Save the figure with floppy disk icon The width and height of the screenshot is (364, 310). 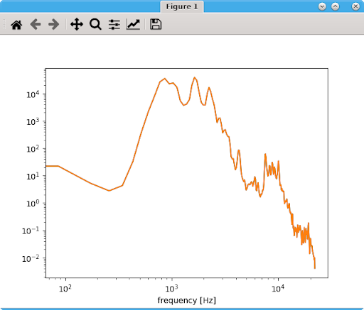click(x=156, y=24)
